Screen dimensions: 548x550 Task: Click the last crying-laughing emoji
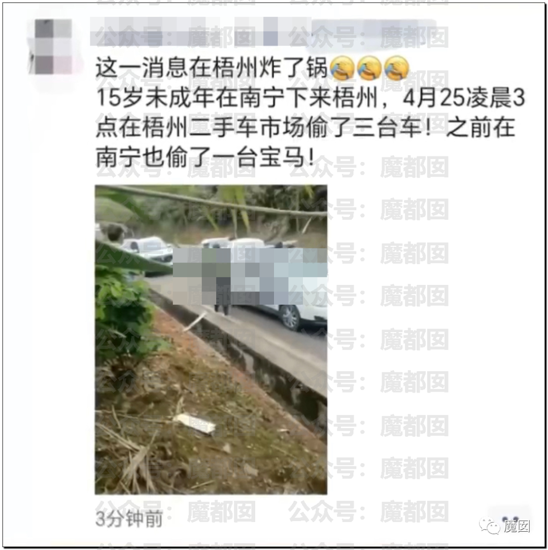click(x=396, y=68)
